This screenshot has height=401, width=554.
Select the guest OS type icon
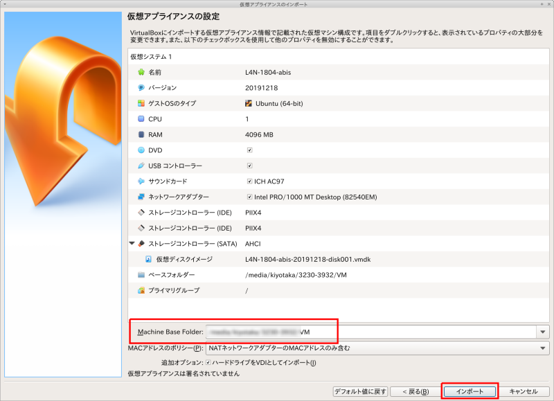click(141, 103)
